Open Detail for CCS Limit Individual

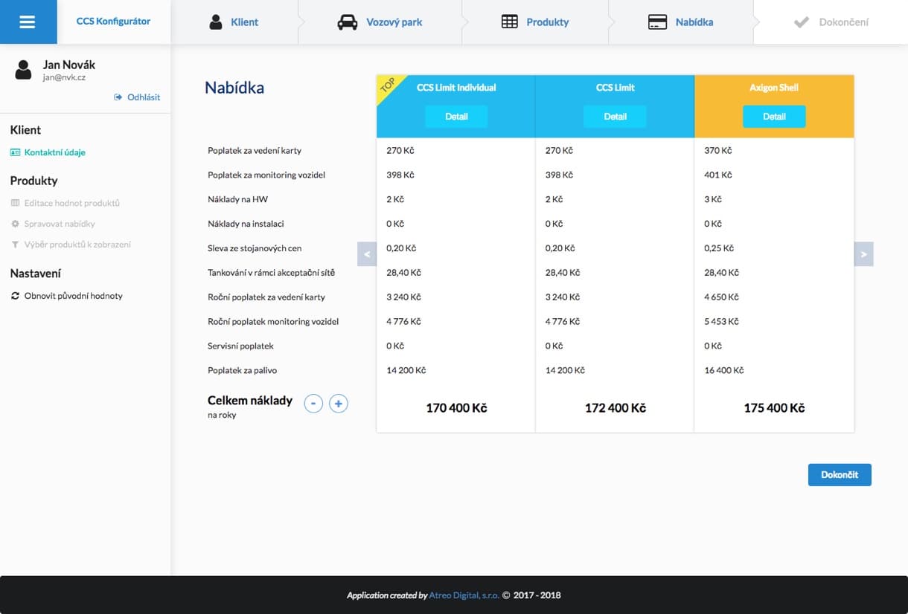(456, 117)
